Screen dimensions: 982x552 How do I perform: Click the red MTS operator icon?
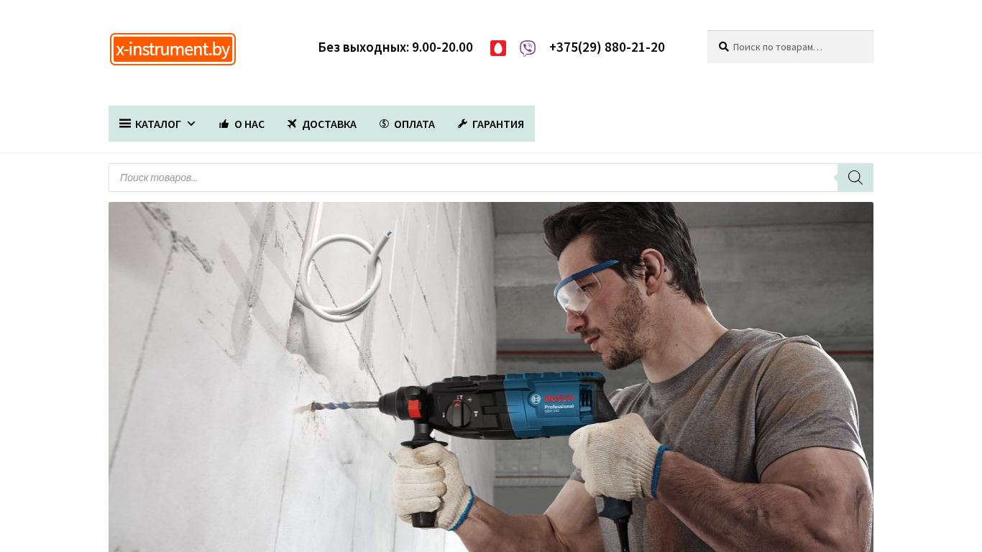(498, 48)
